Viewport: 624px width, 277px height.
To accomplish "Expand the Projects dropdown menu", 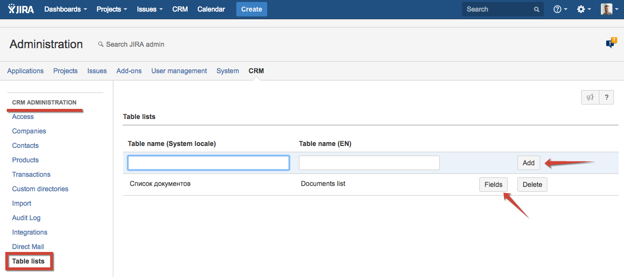I will (111, 9).
